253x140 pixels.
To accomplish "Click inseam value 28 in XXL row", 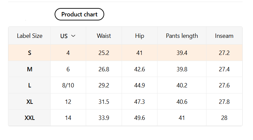I will pyautogui.click(x=224, y=118).
